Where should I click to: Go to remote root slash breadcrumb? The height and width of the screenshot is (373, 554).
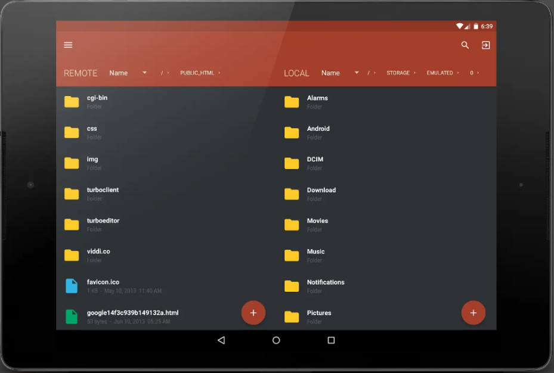coord(162,73)
